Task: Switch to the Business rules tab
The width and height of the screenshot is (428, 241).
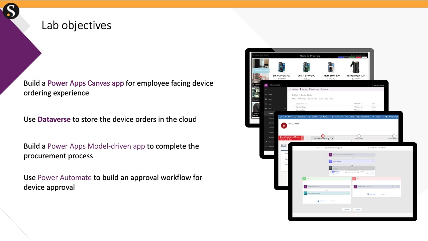Action: tap(313, 99)
